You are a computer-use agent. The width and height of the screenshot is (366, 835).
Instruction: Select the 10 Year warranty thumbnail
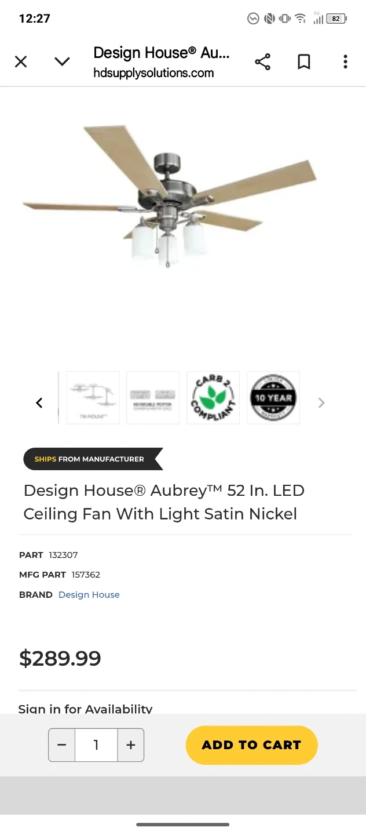(x=273, y=398)
